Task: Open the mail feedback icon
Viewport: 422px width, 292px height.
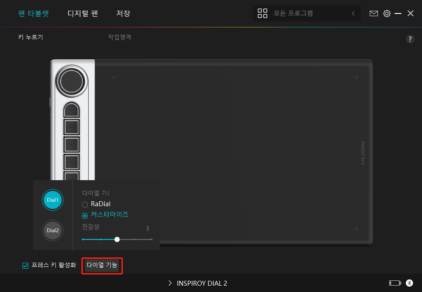Action: coord(373,13)
